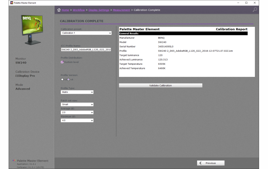Select the v4 profile version radio
268x169 pixels.
tap(68, 79)
